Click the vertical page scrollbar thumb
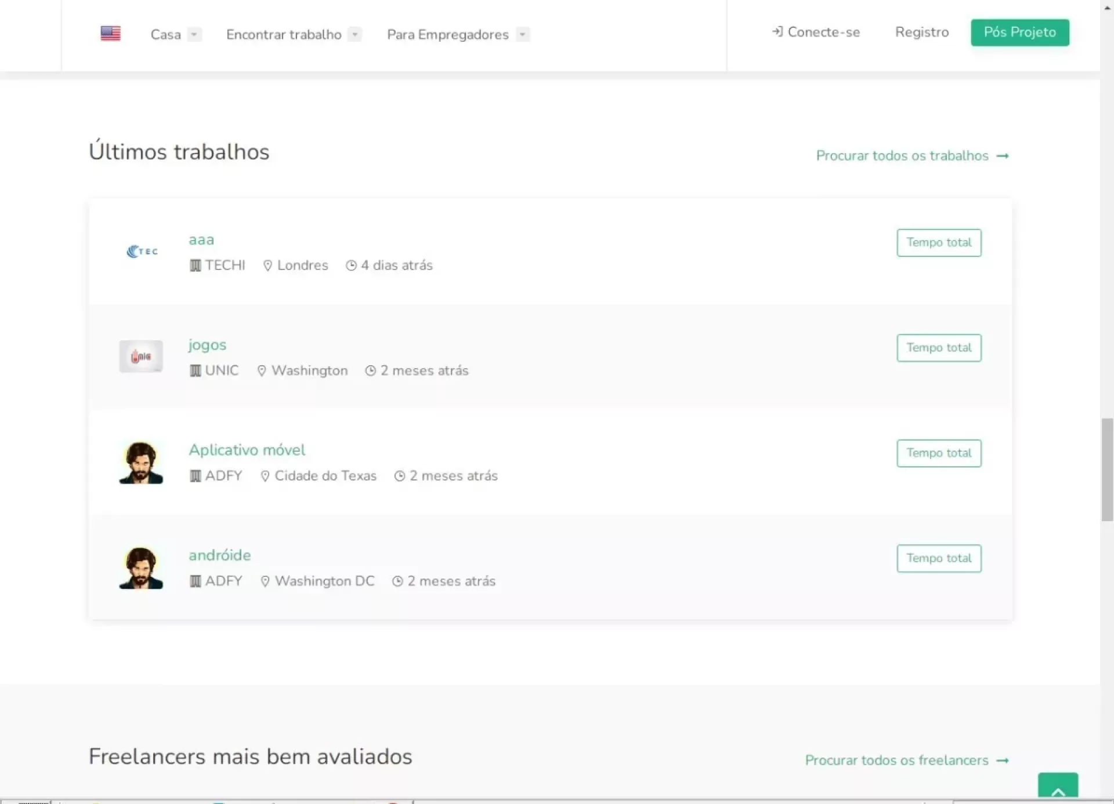This screenshot has width=1114, height=804. pos(1107,470)
